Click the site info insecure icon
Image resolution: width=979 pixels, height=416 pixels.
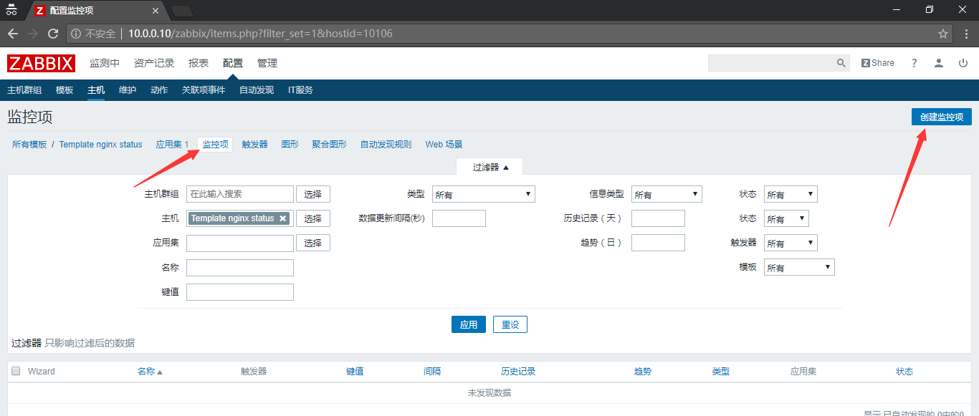point(76,34)
